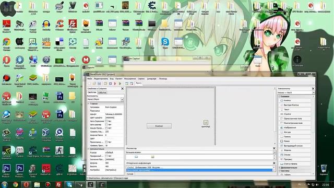The height and width of the screenshot is (188, 334).
Task: Click the Open project folder toolbar icon
Action: pyautogui.click(x=94, y=84)
